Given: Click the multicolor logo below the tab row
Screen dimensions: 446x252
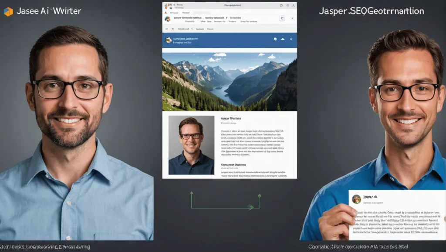Looking at the screenshot, I should coord(168,19).
